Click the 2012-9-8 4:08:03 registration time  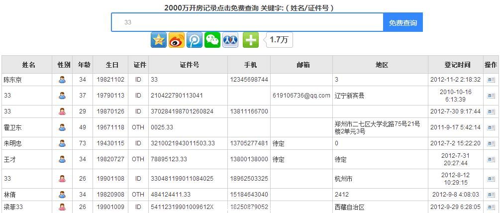point(455,195)
